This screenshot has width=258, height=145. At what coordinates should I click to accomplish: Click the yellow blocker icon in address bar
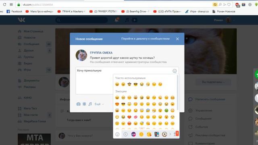(x=215, y=4)
